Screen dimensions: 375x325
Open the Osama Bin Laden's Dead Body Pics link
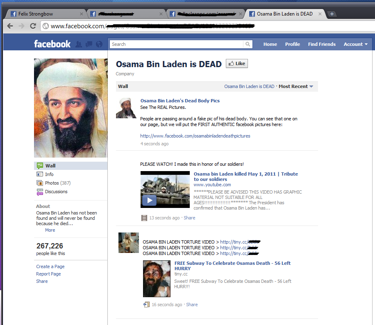tap(180, 101)
